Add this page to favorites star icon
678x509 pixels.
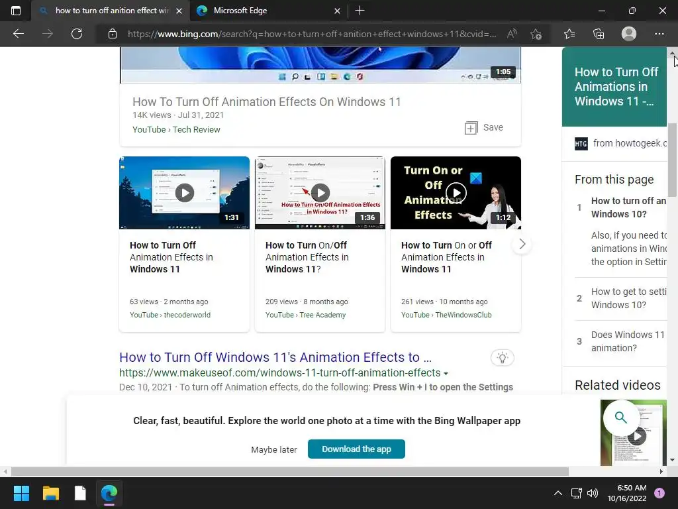(536, 34)
